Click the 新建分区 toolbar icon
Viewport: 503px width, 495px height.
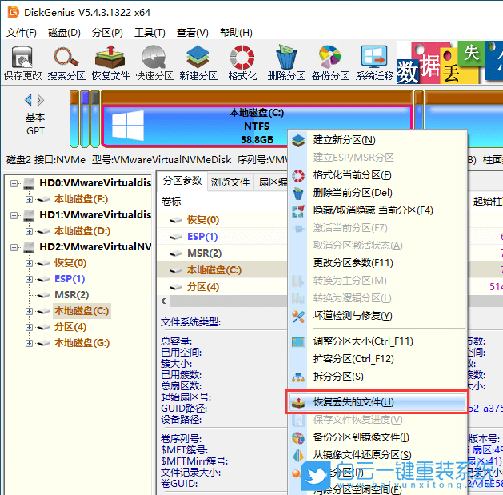(198, 63)
